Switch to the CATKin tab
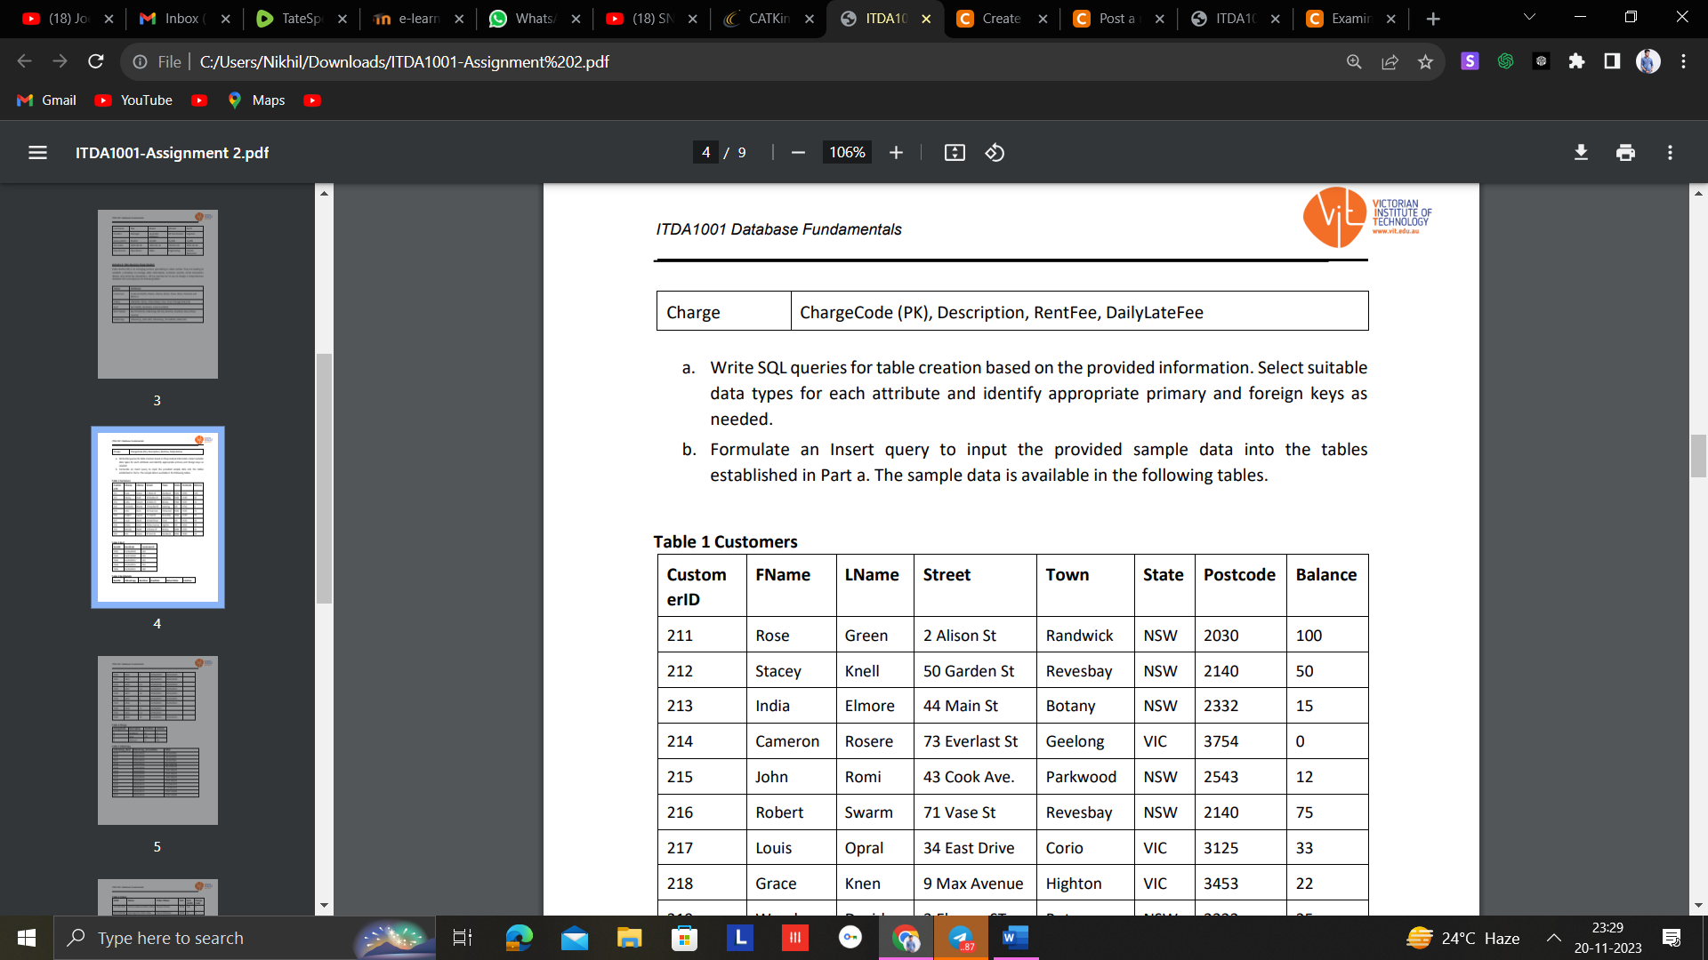Viewport: 1708px width, 960px height. (765, 18)
